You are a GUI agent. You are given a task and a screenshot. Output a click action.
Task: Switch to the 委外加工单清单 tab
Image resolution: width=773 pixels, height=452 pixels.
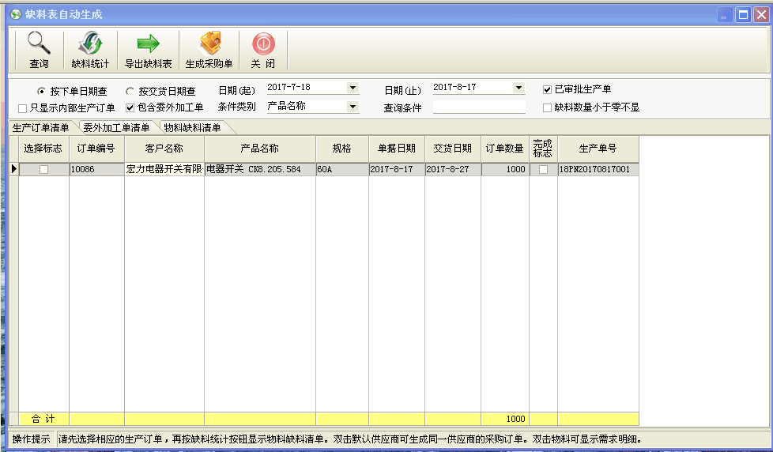click(x=116, y=127)
